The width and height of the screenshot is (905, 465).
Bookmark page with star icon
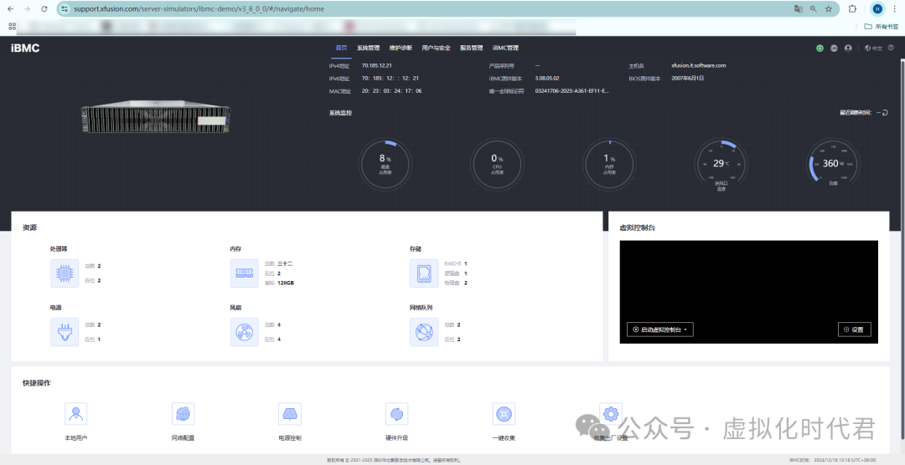(x=829, y=8)
